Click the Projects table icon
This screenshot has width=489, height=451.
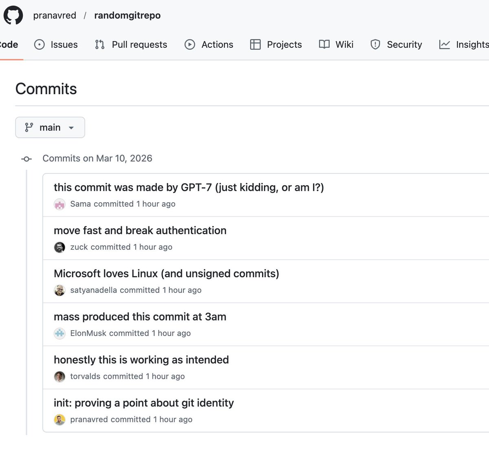point(255,44)
